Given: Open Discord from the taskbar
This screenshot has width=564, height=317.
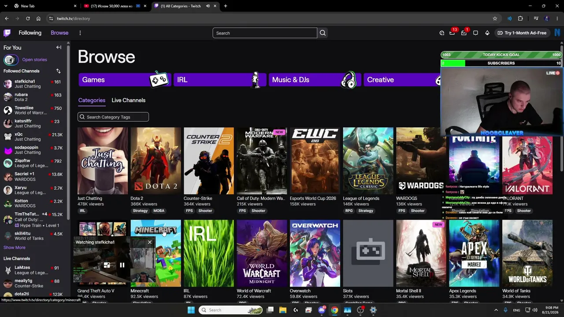Looking at the screenshot, I should (322, 310).
